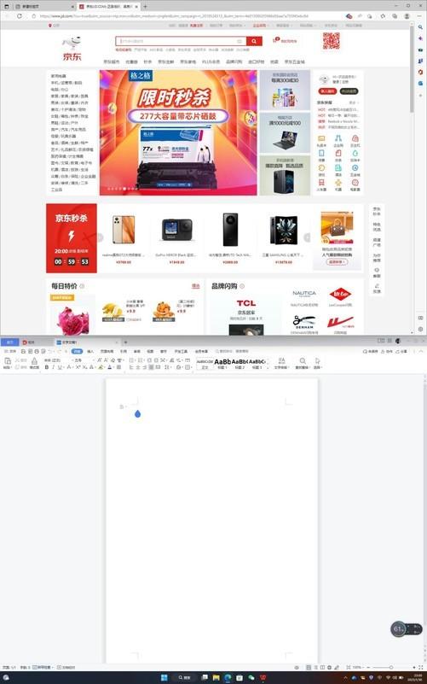Open the 京东五金城 navigation link
Screen dimensions: 427x684
click(x=295, y=62)
